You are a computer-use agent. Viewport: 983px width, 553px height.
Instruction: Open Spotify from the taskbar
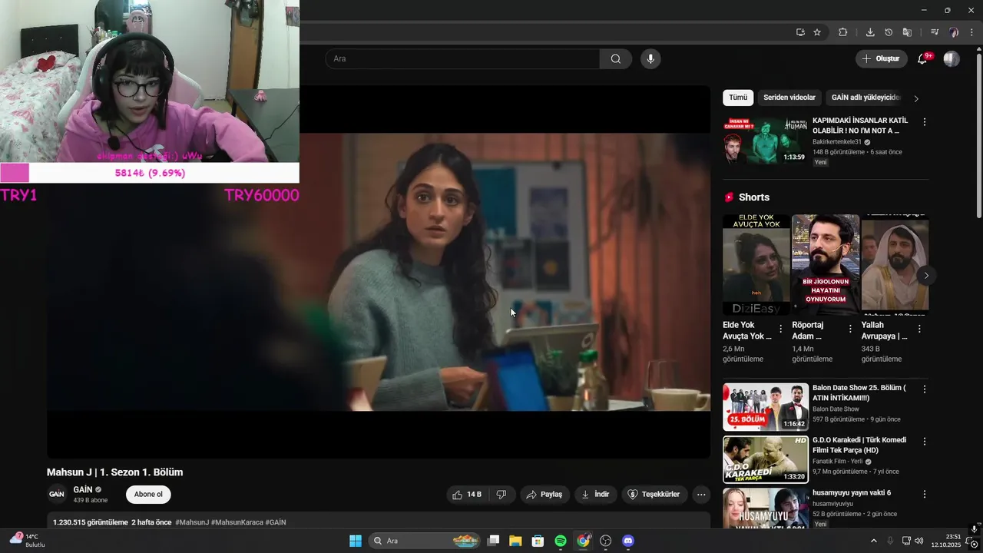(561, 541)
